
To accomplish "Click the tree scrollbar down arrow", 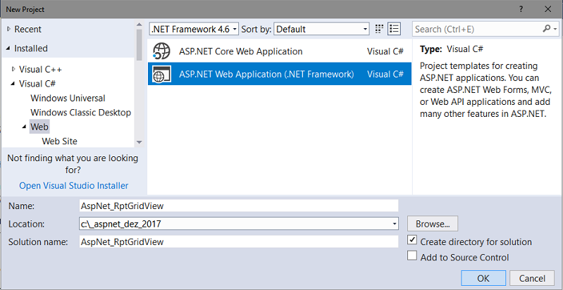I will coord(140,142).
